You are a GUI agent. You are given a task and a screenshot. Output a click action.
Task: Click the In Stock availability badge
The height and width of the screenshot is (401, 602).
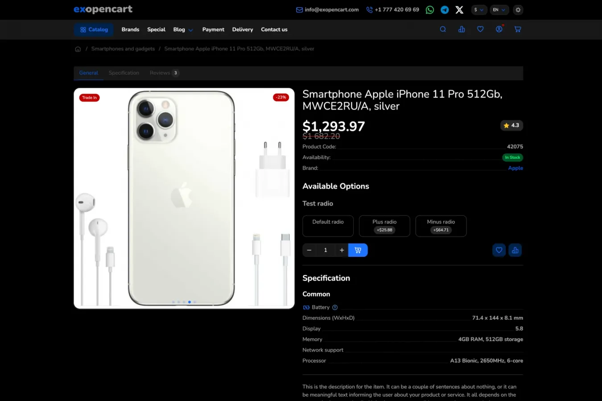coord(512,157)
